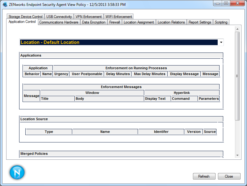Expand the Location dropdown arrow

tap(221, 42)
